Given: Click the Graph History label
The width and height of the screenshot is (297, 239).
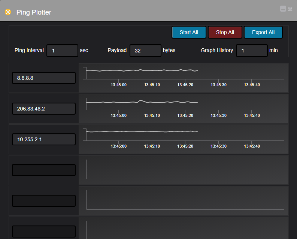Looking at the screenshot, I should point(217,50).
